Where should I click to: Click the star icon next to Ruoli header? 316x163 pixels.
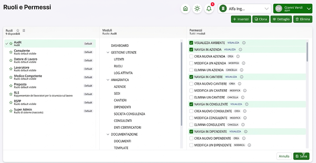(18, 30)
